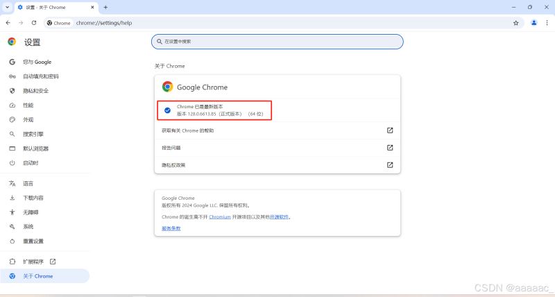The image size is (555, 297).
Task: Open 获取有关 Chrome 的帮助 external link icon
Action: (x=390, y=130)
